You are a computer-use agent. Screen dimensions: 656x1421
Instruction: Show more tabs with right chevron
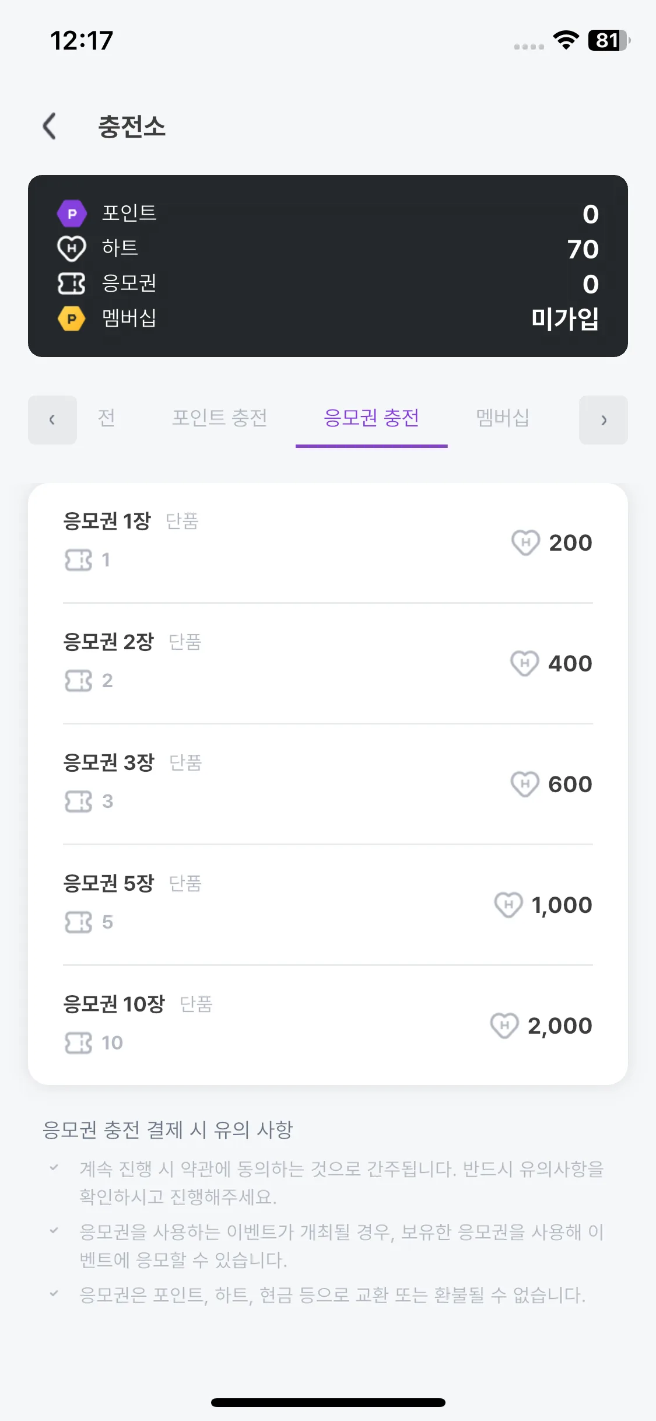[x=604, y=420]
